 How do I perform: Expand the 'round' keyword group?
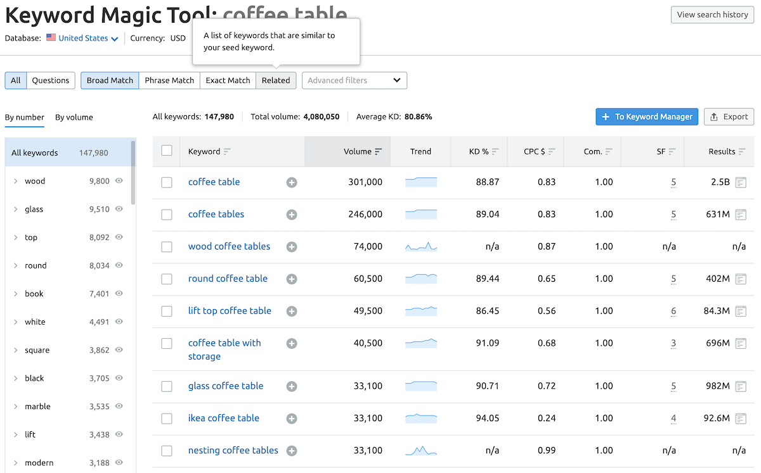click(x=15, y=265)
